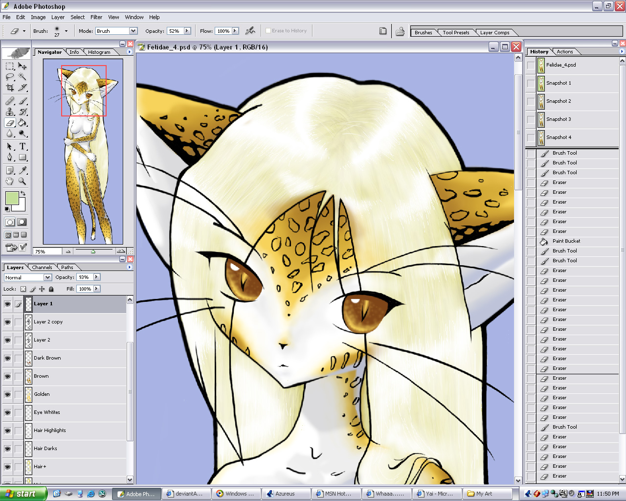Select the Clone Stamp tool
The width and height of the screenshot is (626, 501).
click(10, 112)
